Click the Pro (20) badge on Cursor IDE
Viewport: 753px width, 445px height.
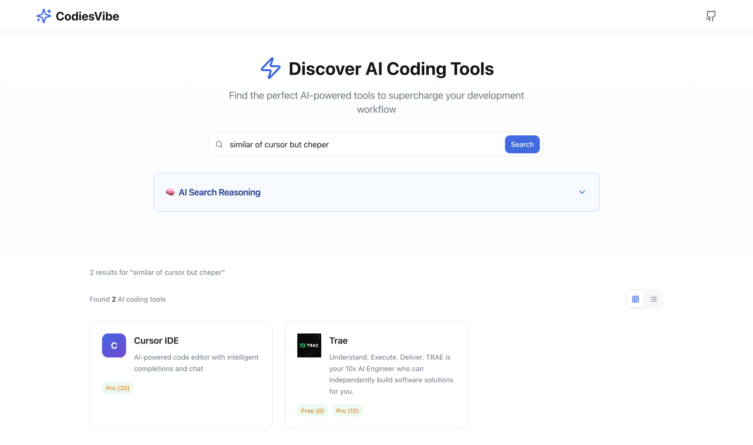[x=118, y=388]
